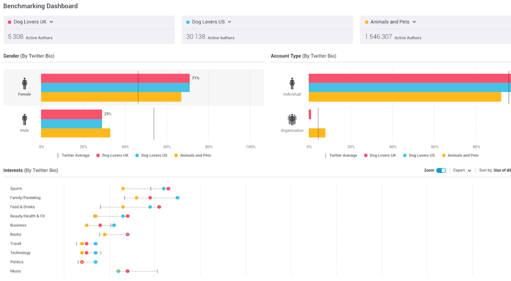Open the Animals and Pets dropdown
The height and width of the screenshot is (281, 511).
[x=414, y=22]
